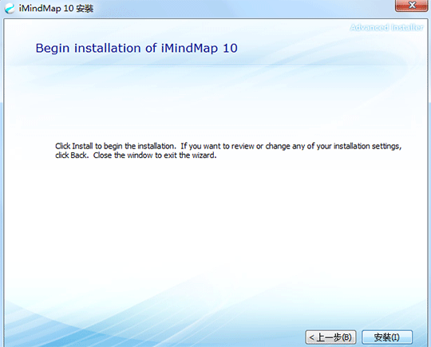Click the word Install in the instruction text

(82, 146)
